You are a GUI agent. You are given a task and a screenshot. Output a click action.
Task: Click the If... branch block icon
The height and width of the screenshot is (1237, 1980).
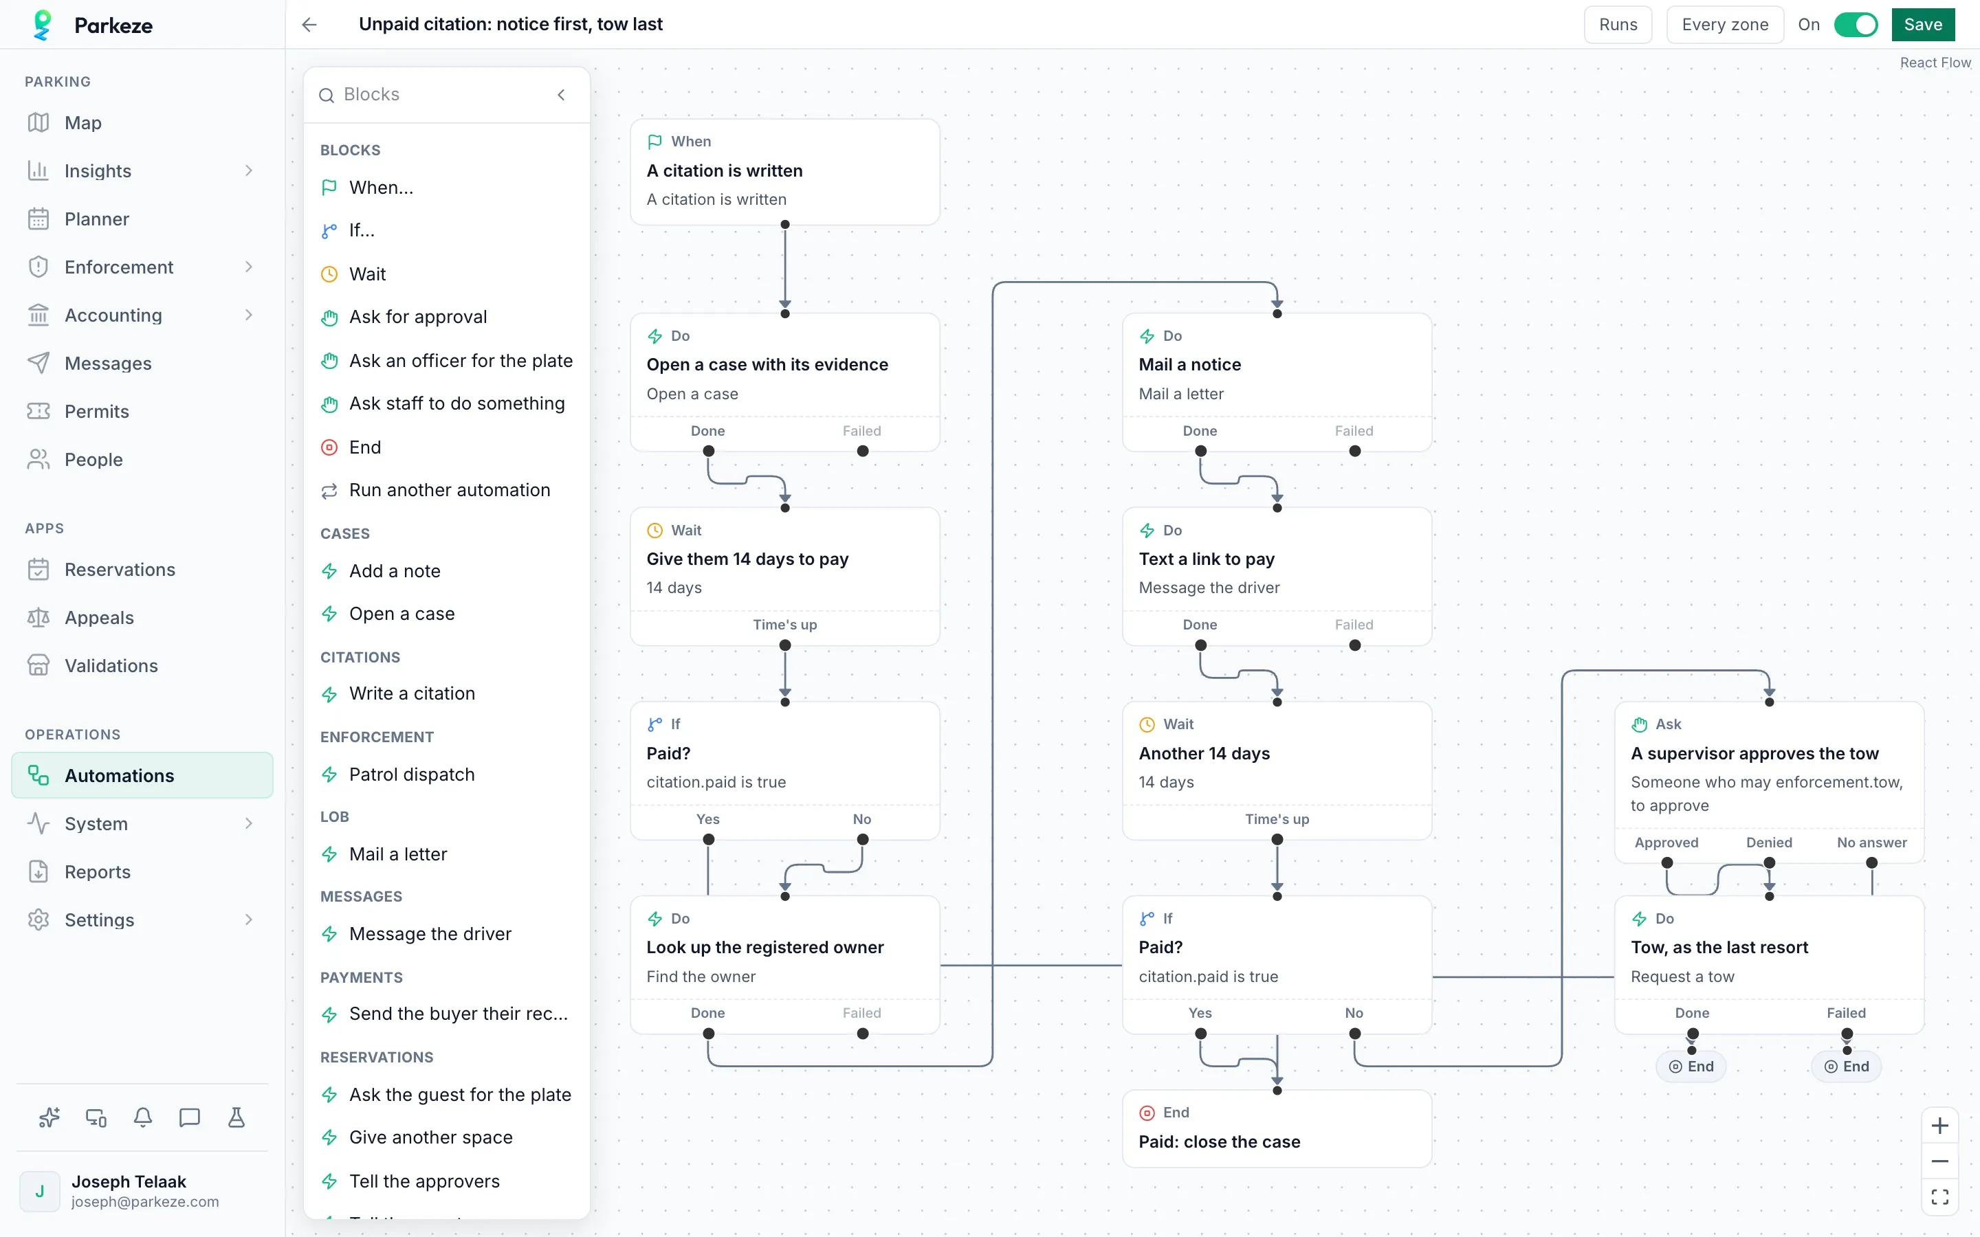point(329,231)
